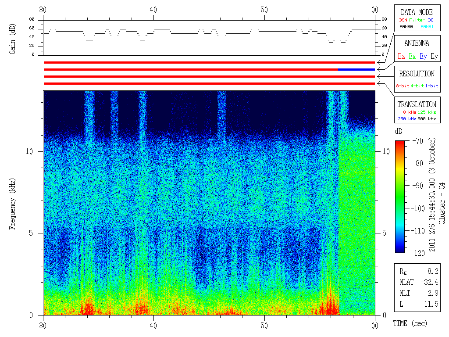
Task: Select the green 125 kHz translation label
Action: click(x=427, y=112)
